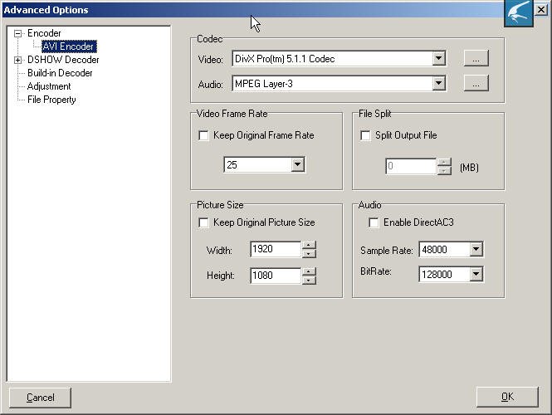The height and width of the screenshot is (415, 552).
Task: Check Keep Original Picture Size option
Action: (204, 222)
